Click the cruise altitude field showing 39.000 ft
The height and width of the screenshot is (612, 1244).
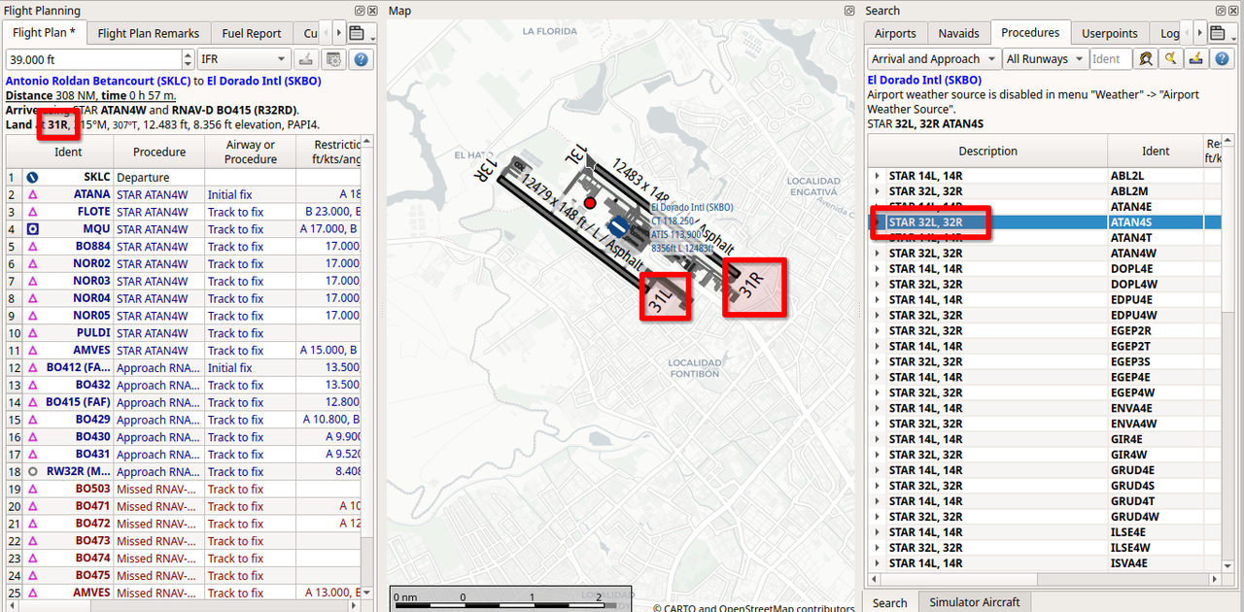[93, 59]
